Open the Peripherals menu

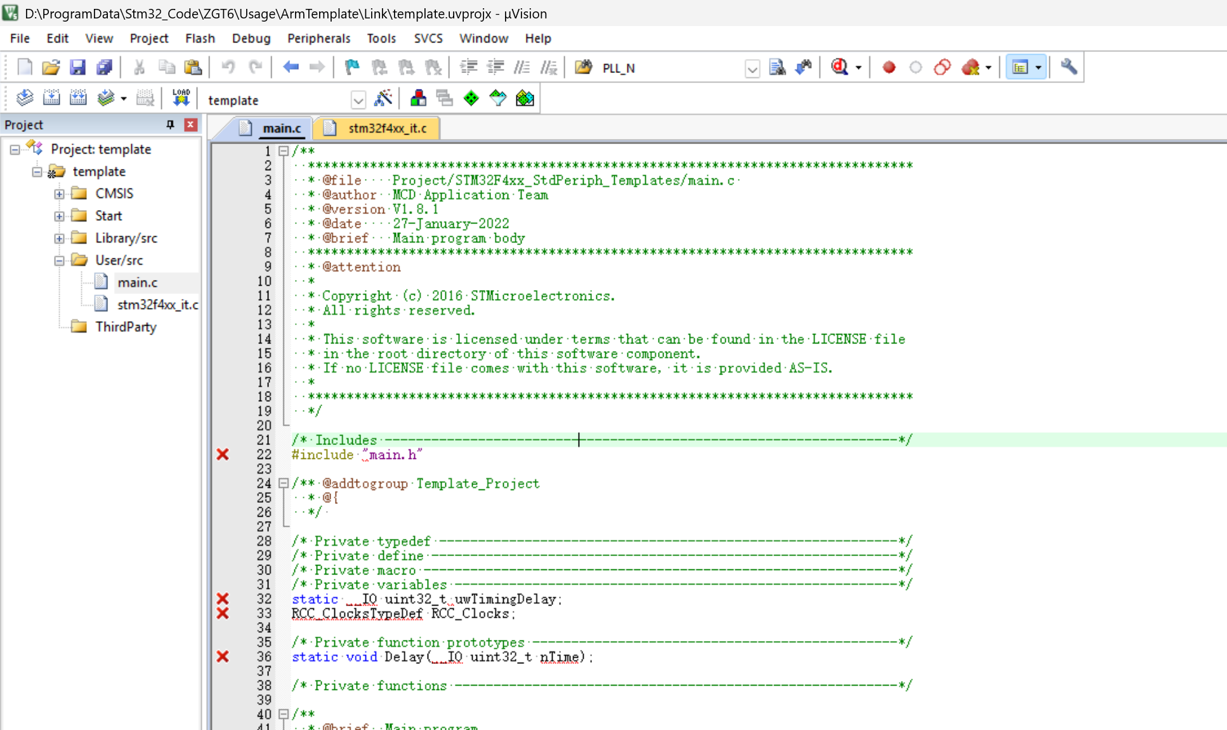318,38
